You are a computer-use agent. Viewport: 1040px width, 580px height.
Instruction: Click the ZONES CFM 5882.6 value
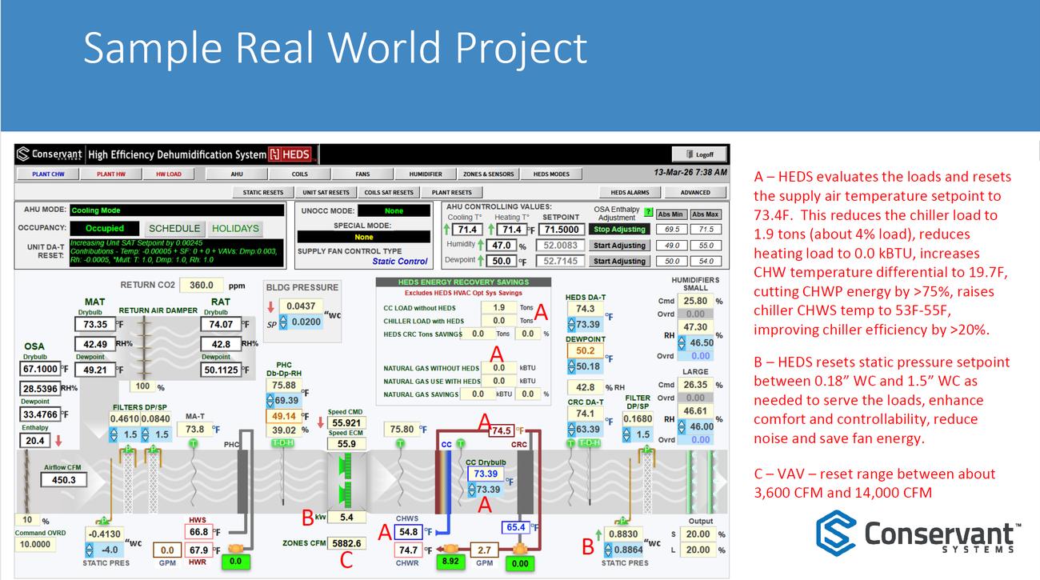pyautogui.click(x=346, y=543)
